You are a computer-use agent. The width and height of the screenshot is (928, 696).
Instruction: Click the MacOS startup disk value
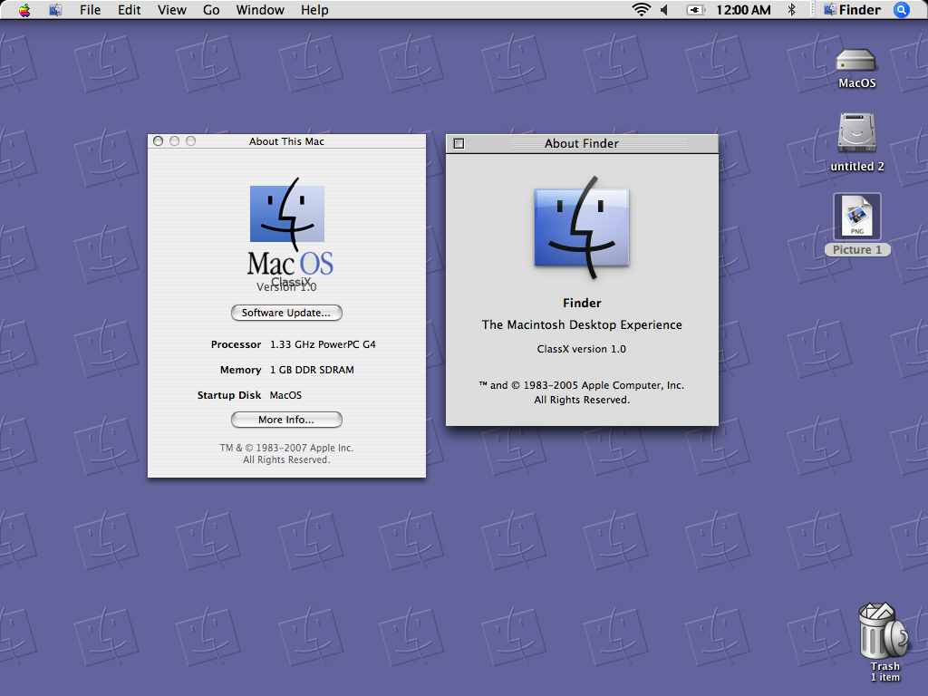click(285, 395)
